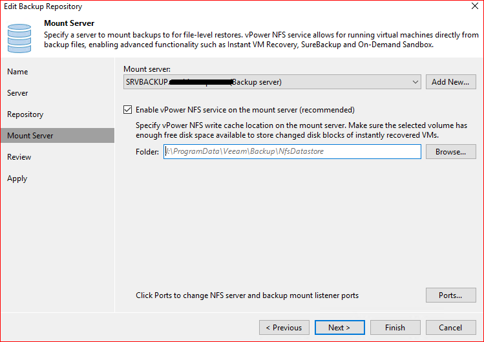The height and width of the screenshot is (342, 484).
Task: Open the Repository step in sidebar
Action: (25, 114)
